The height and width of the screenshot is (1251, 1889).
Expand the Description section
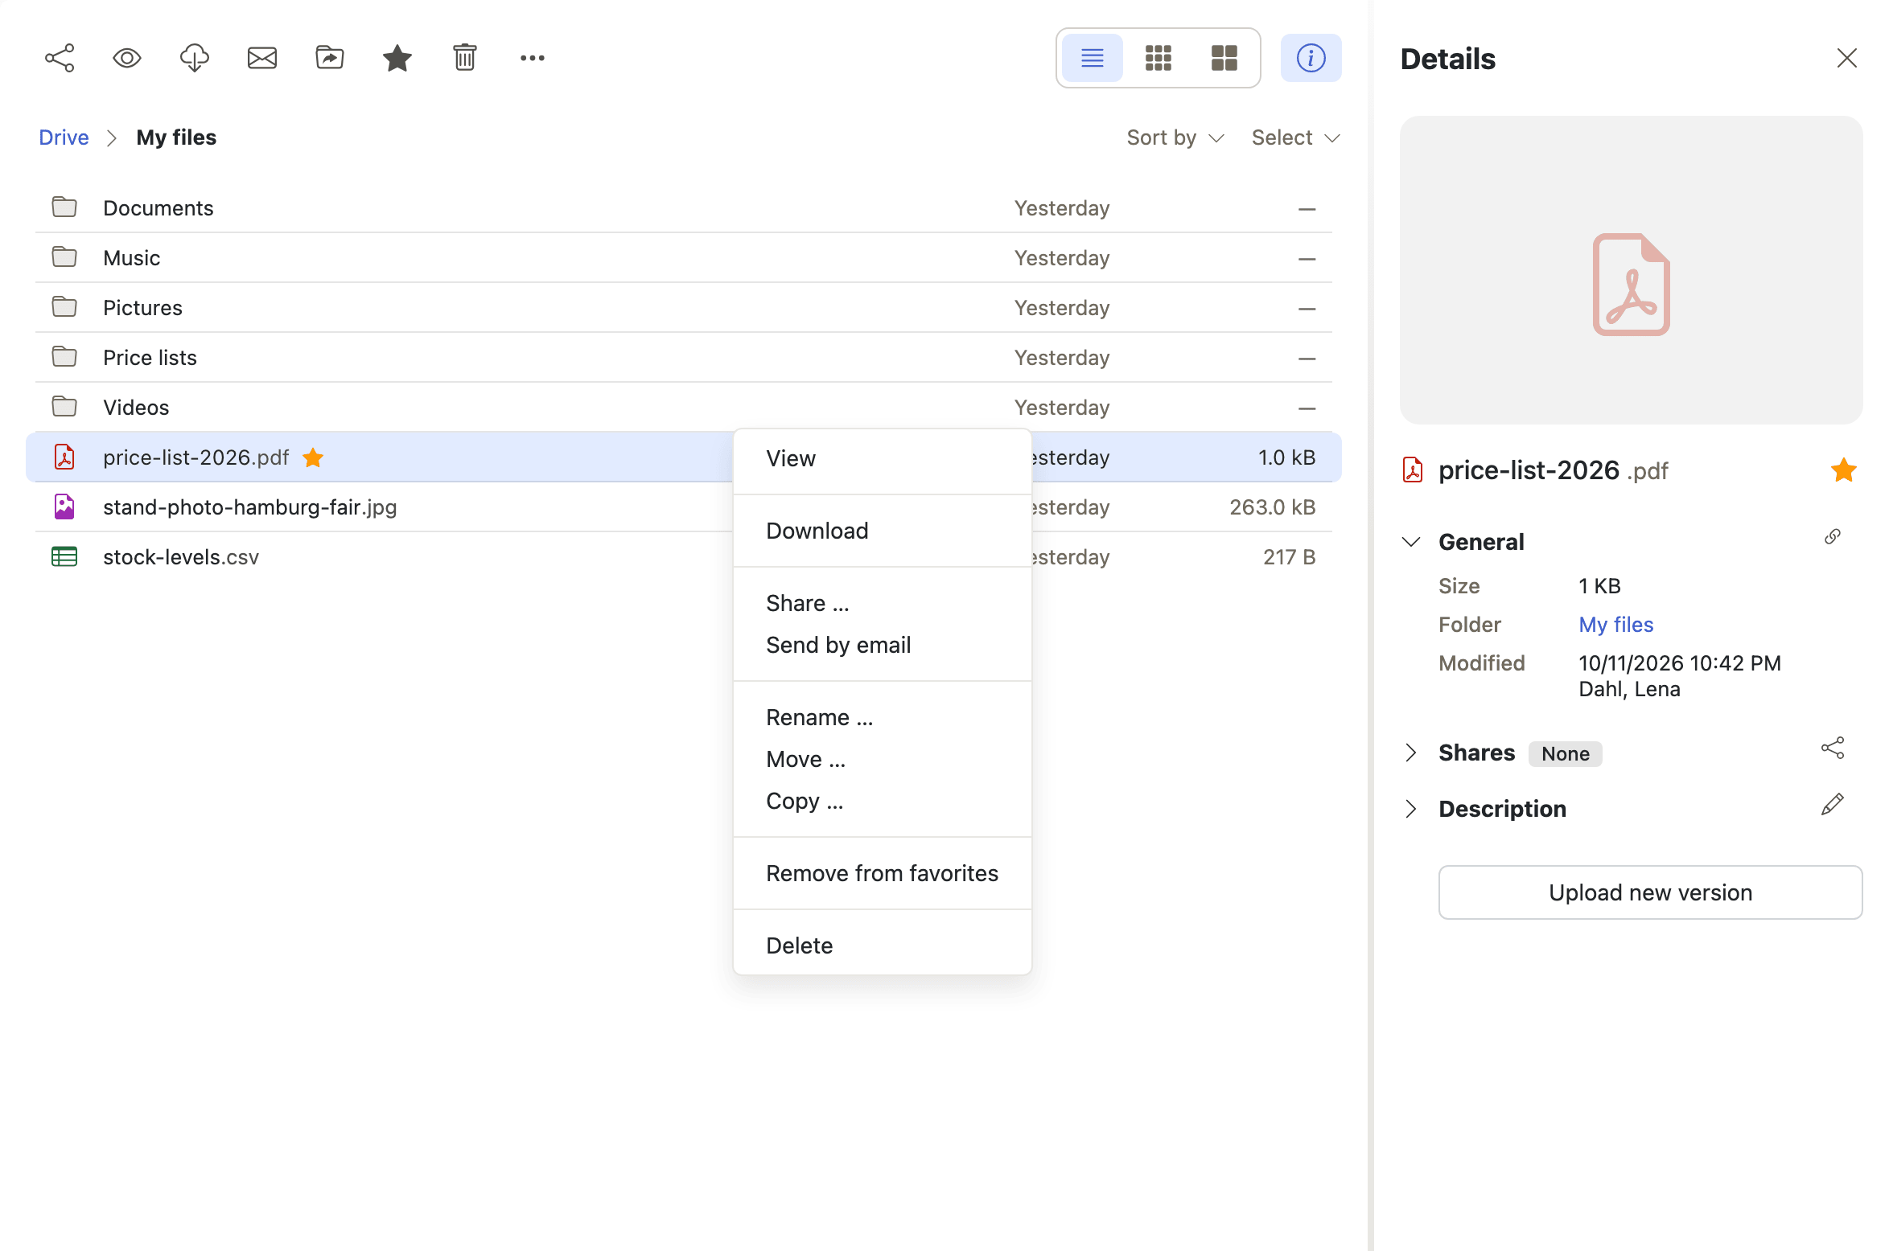pos(1411,809)
